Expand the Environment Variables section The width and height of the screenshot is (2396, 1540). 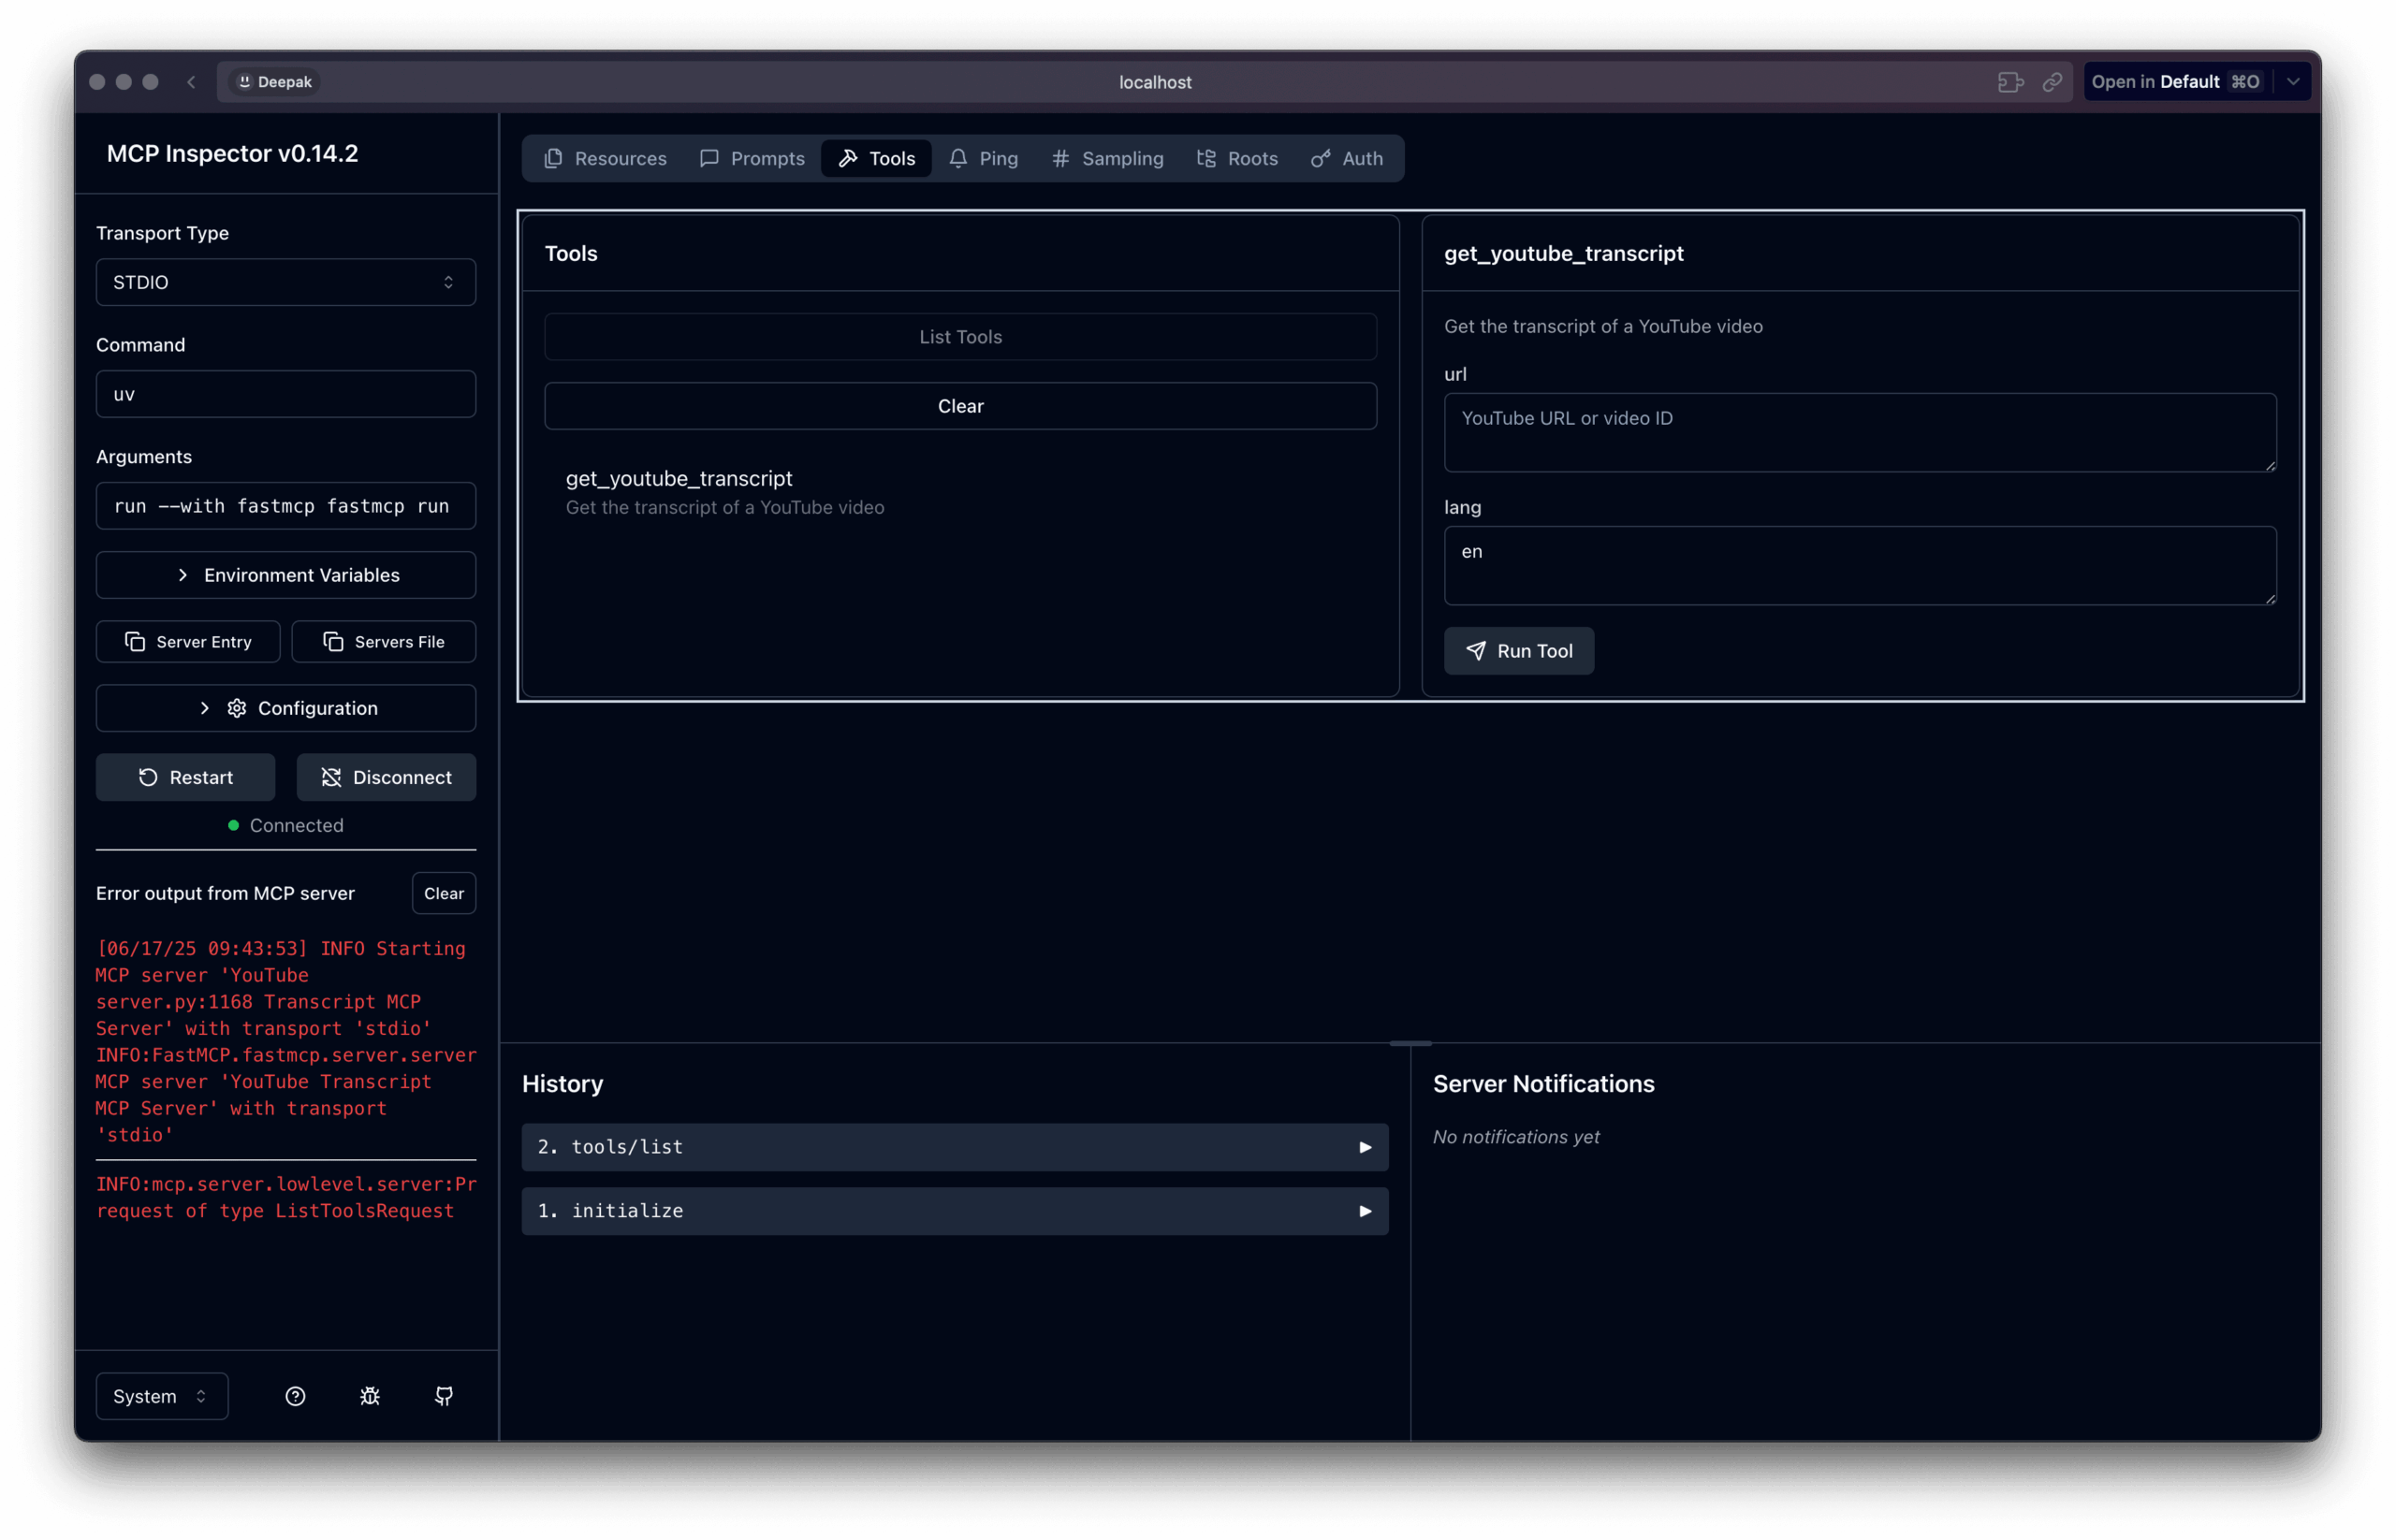(x=286, y=575)
